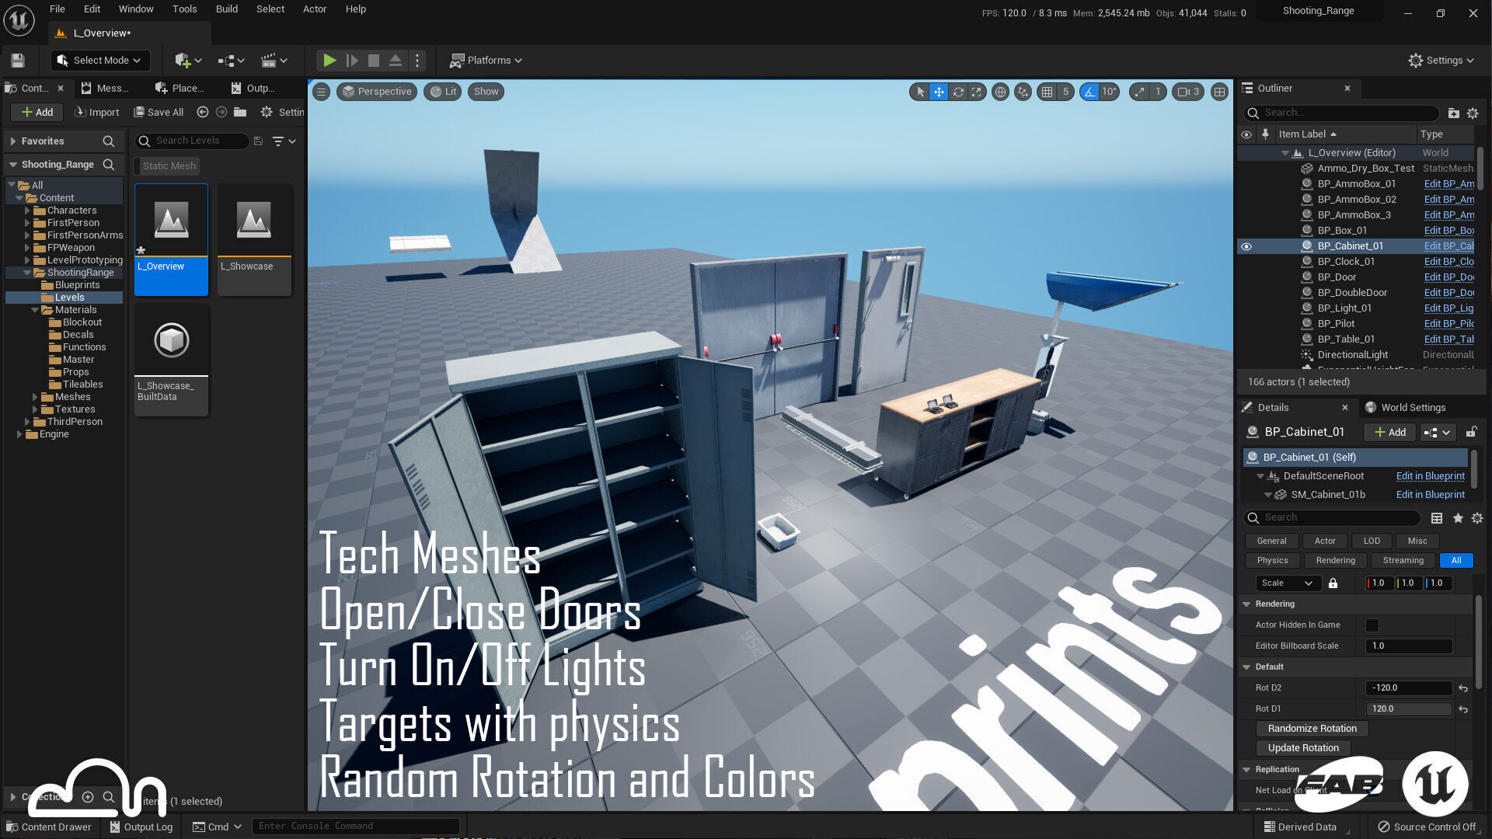Expand the Characters folder

(27, 211)
